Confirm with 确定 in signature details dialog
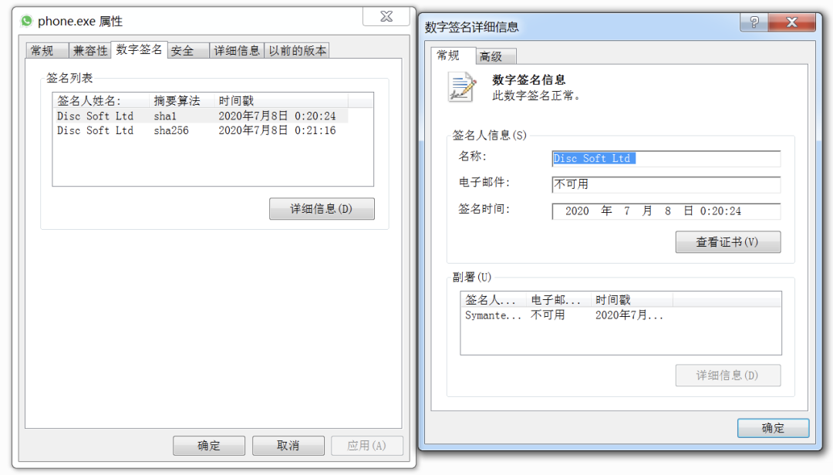Screen dimensions: 833x475 point(773,428)
